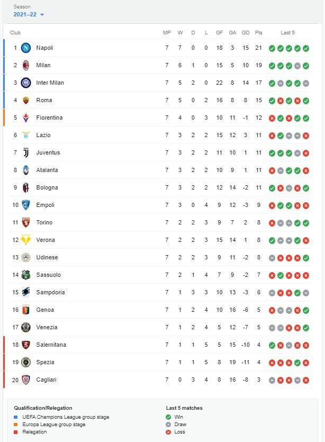Click the Milan club crest icon
Screen dimensions: 325x442
26,66
